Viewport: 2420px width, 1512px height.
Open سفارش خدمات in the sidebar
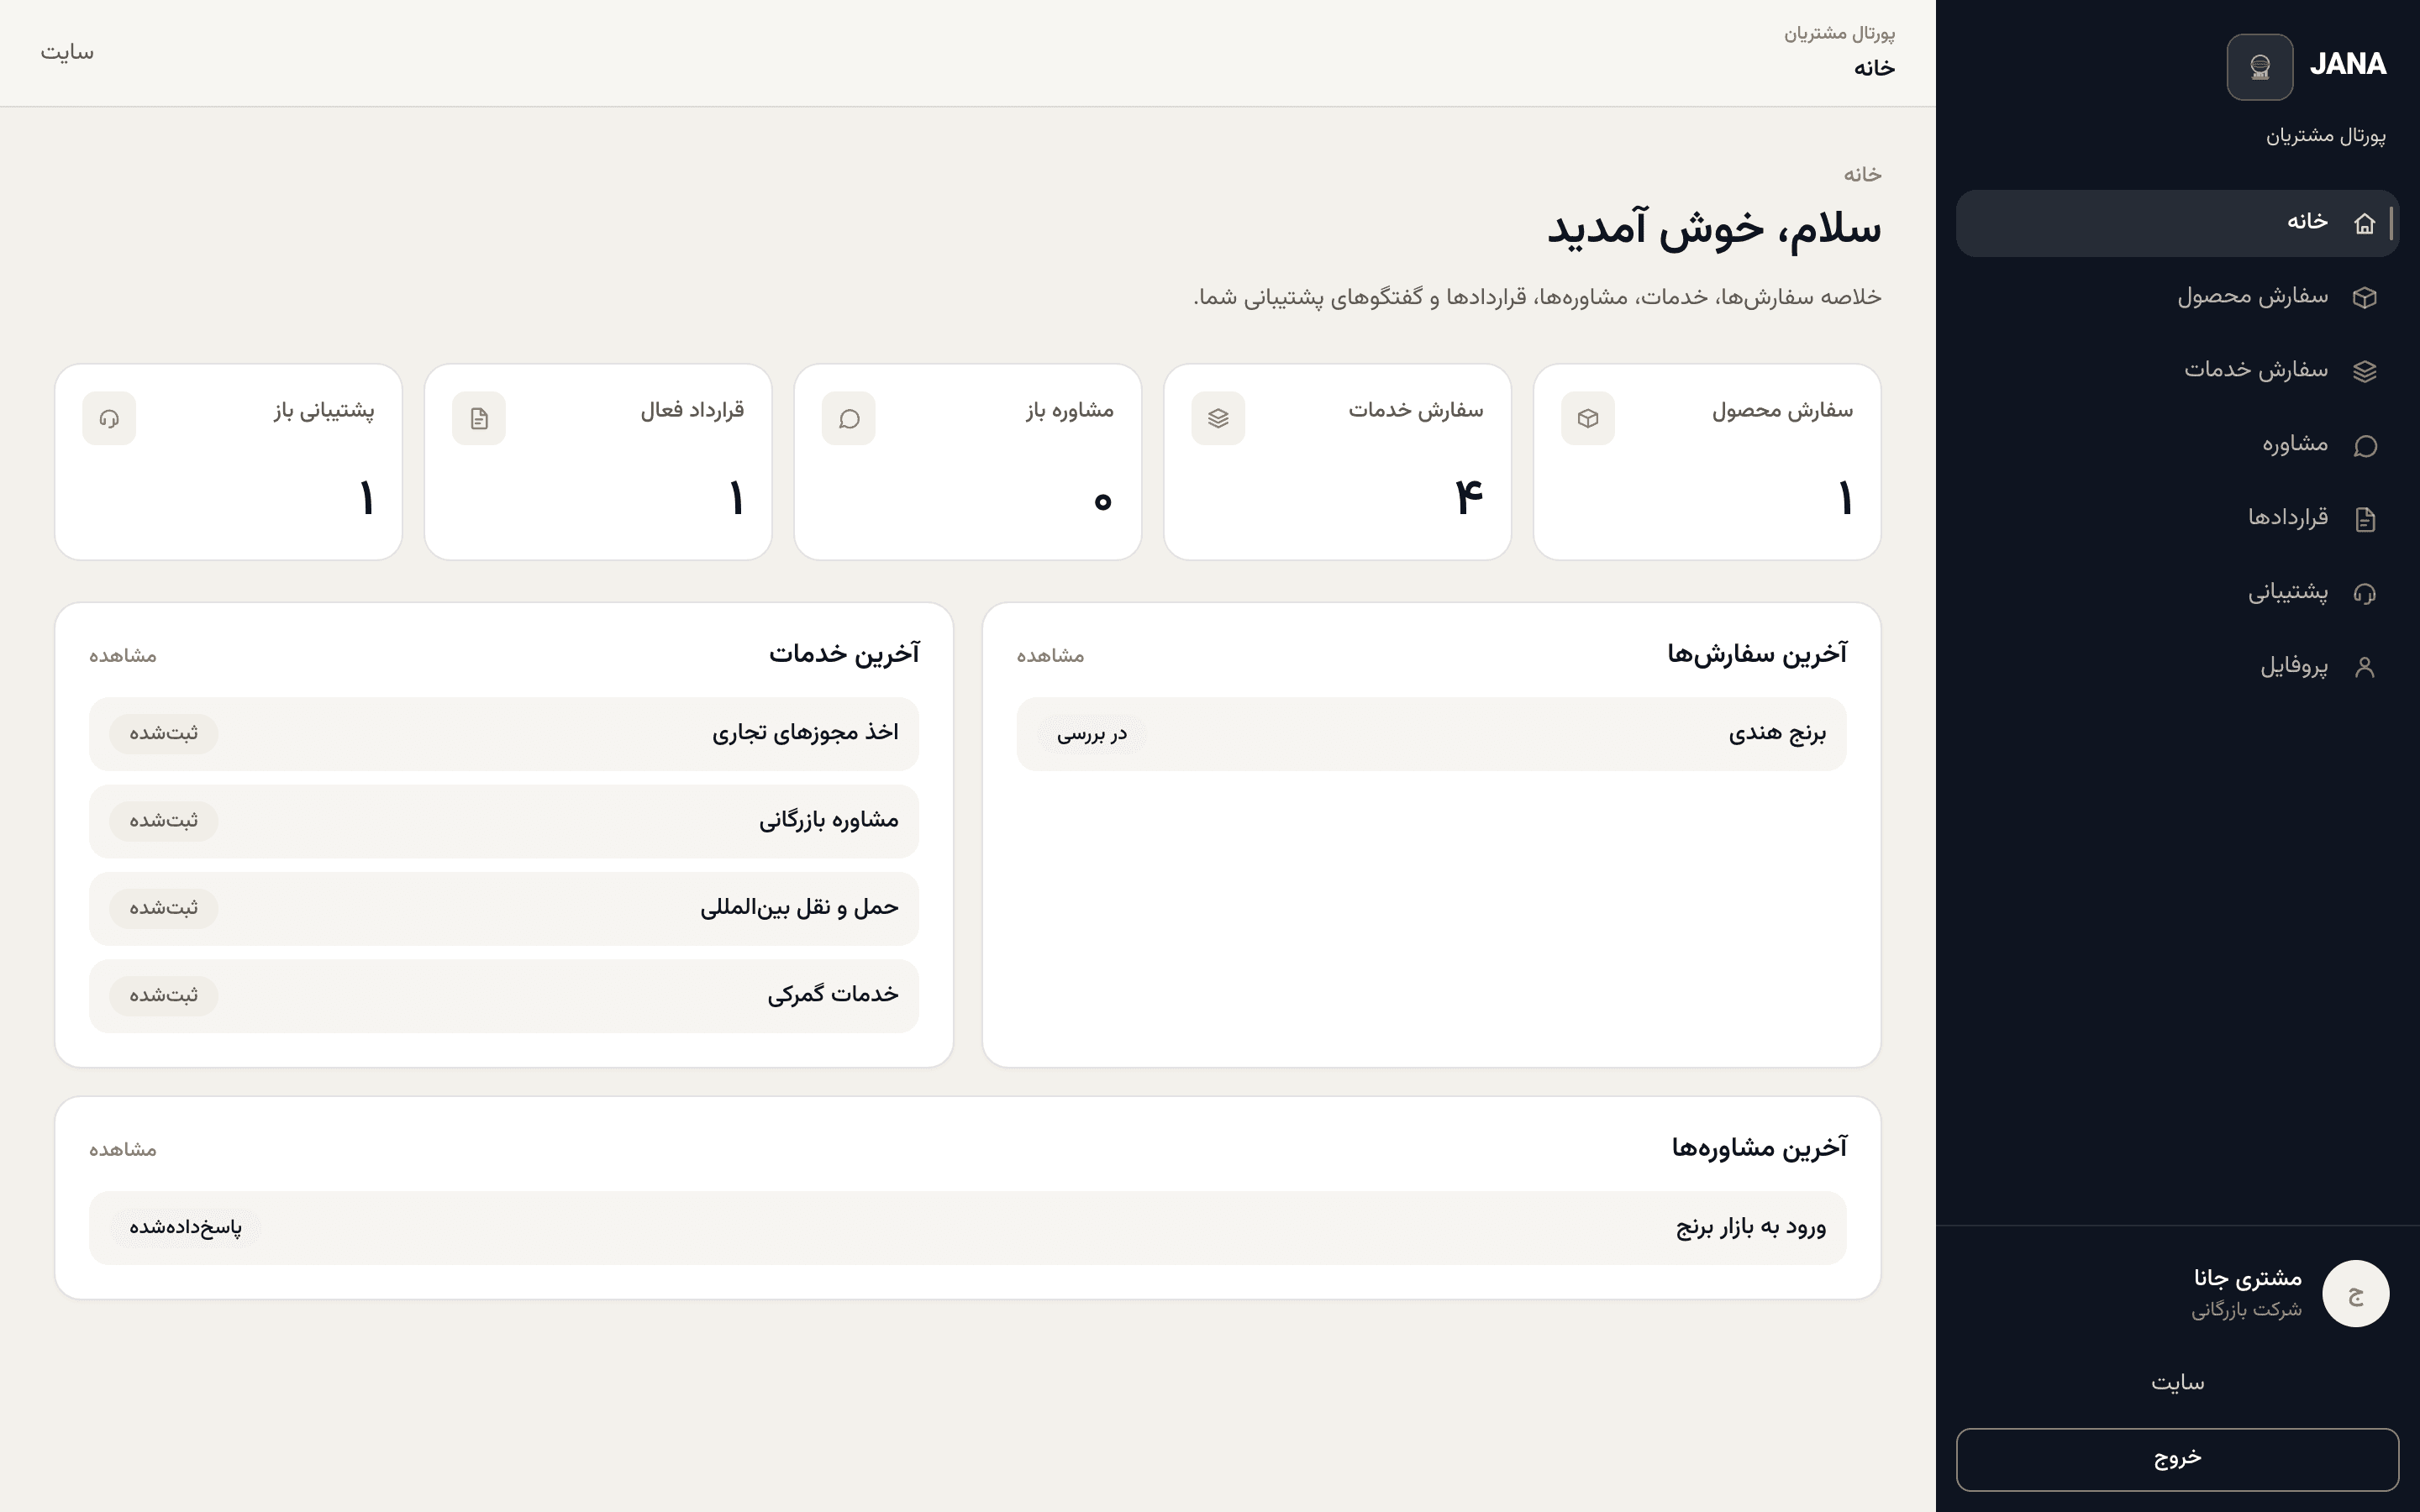[x=2177, y=371]
